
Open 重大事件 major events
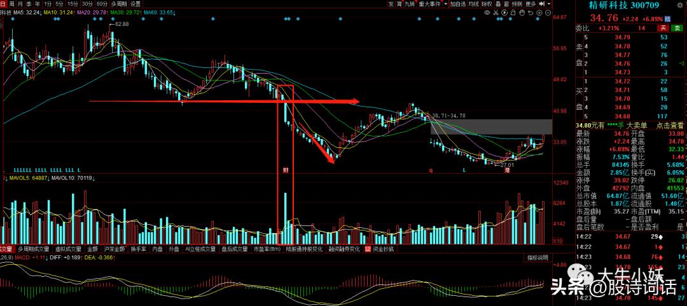[429, 4]
